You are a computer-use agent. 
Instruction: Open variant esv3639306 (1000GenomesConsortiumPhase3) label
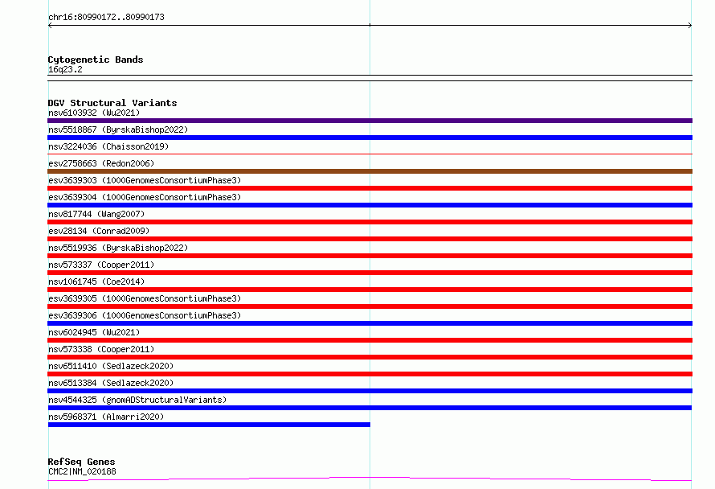(x=145, y=315)
